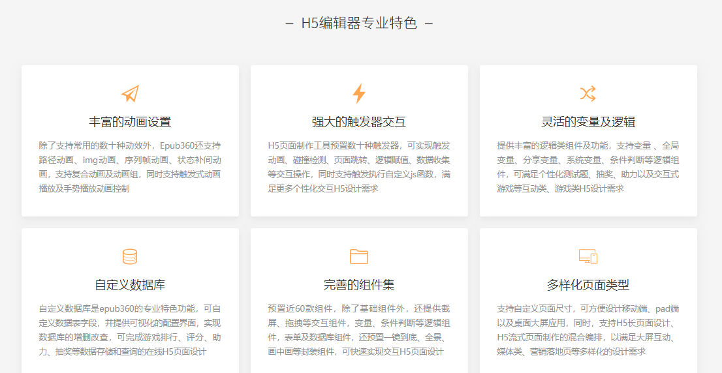Select the heading 完善的组件集
Image resolution: width=722 pixels, height=373 pixels.
359,285
